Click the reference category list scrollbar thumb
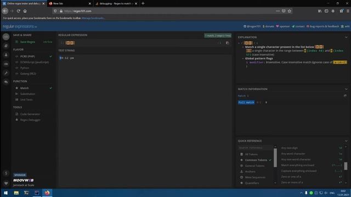Image resolution: width=351 pixels, height=197 pixels. 275,158
